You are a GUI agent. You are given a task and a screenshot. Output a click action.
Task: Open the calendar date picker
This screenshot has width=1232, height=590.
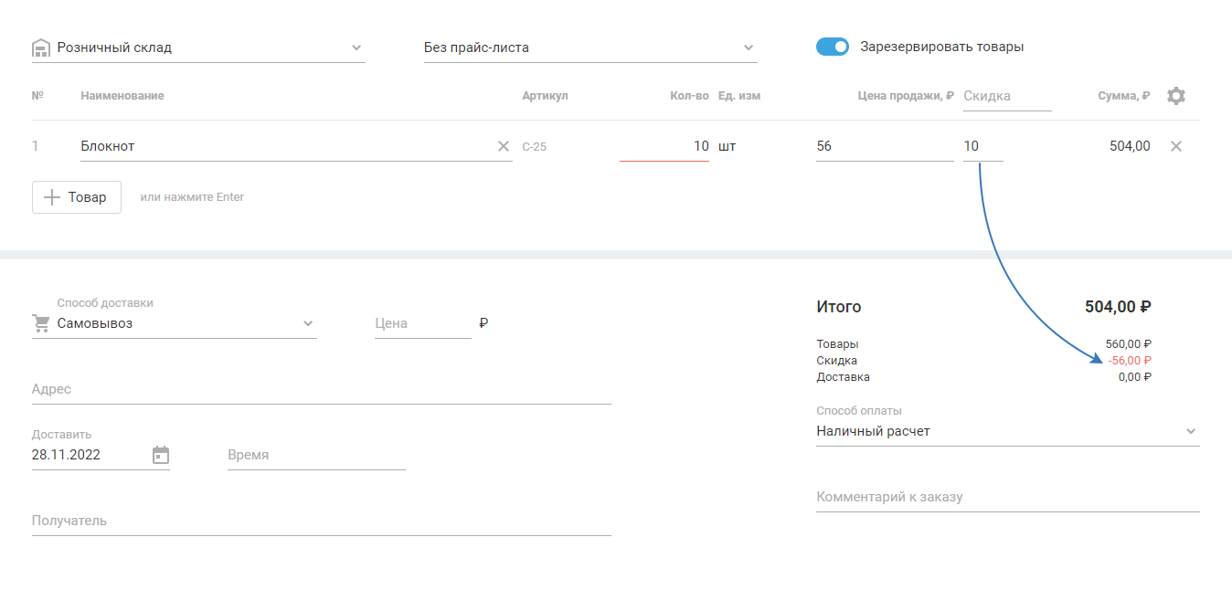pos(161,455)
